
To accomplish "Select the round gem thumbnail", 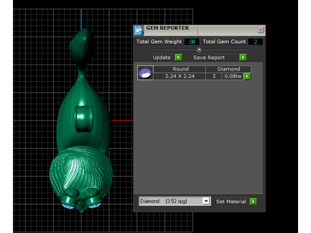I will (x=145, y=73).
